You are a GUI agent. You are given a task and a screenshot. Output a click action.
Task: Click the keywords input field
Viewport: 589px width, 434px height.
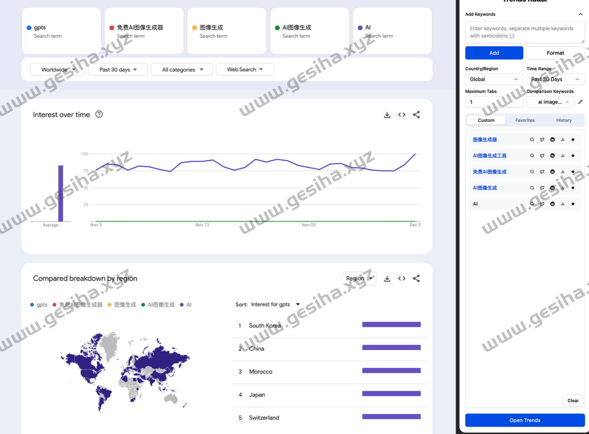[x=524, y=32]
